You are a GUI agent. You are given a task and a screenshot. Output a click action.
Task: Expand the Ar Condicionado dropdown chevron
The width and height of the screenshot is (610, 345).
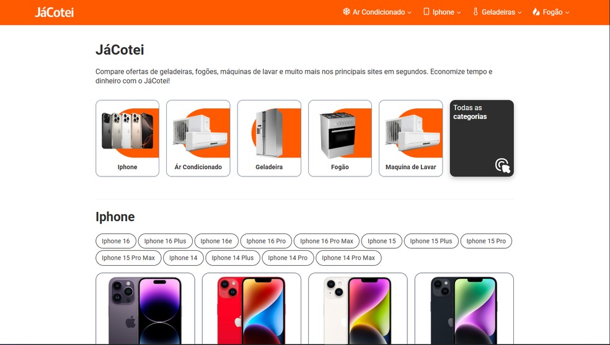point(409,12)
